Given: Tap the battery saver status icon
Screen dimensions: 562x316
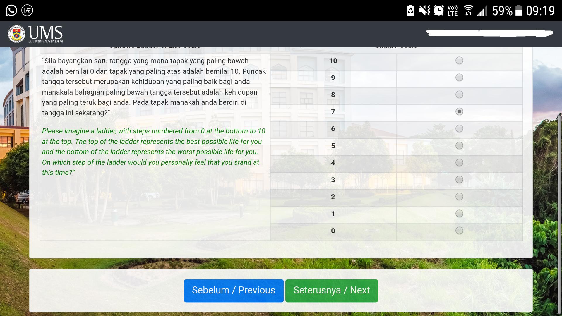Looking at the screenshot, I should (x=411, y=11).
